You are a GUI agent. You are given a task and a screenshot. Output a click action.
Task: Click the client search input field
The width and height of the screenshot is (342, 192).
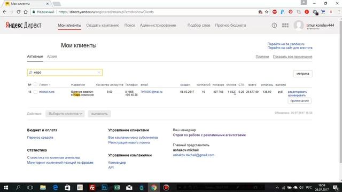coord(65,73)
